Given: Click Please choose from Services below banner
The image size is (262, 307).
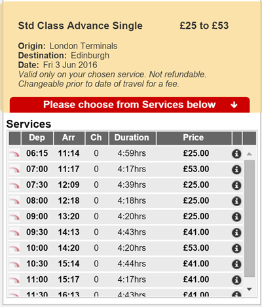Looking at the screenshot, I should click(130, 105).
